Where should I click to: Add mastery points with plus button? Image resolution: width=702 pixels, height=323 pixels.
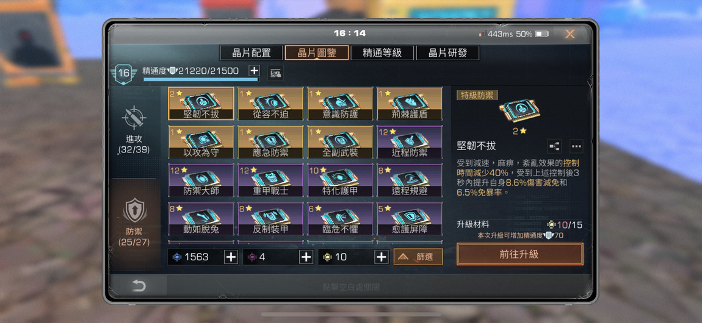click(x=254, y=71)
